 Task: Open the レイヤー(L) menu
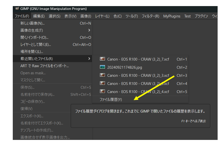point(102,16)
